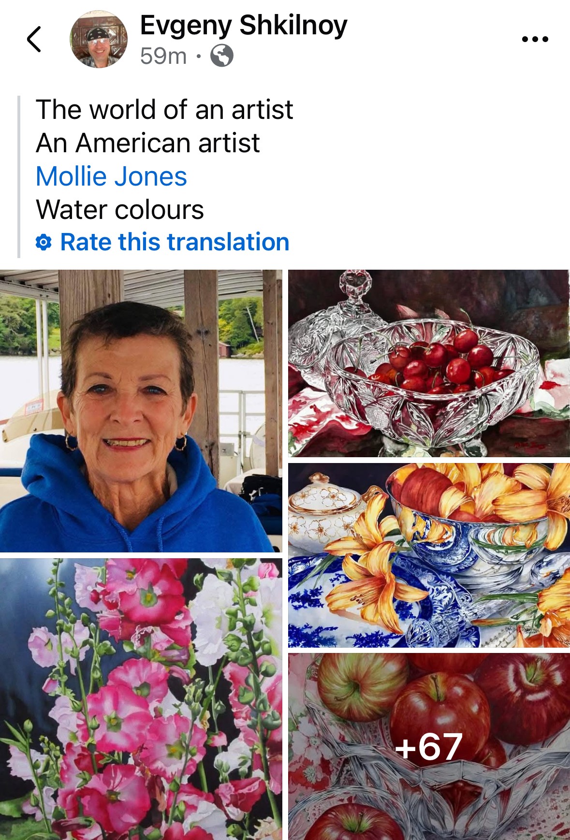The image size is (570, 840).
Task: Click the gray vertical translation quote bar
Action: [19, 176]
